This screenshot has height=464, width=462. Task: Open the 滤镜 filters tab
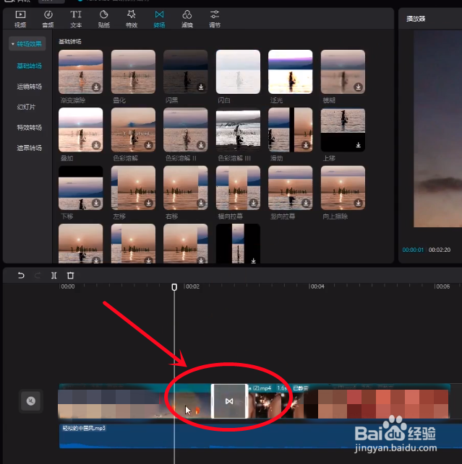[x=187, y=19]
